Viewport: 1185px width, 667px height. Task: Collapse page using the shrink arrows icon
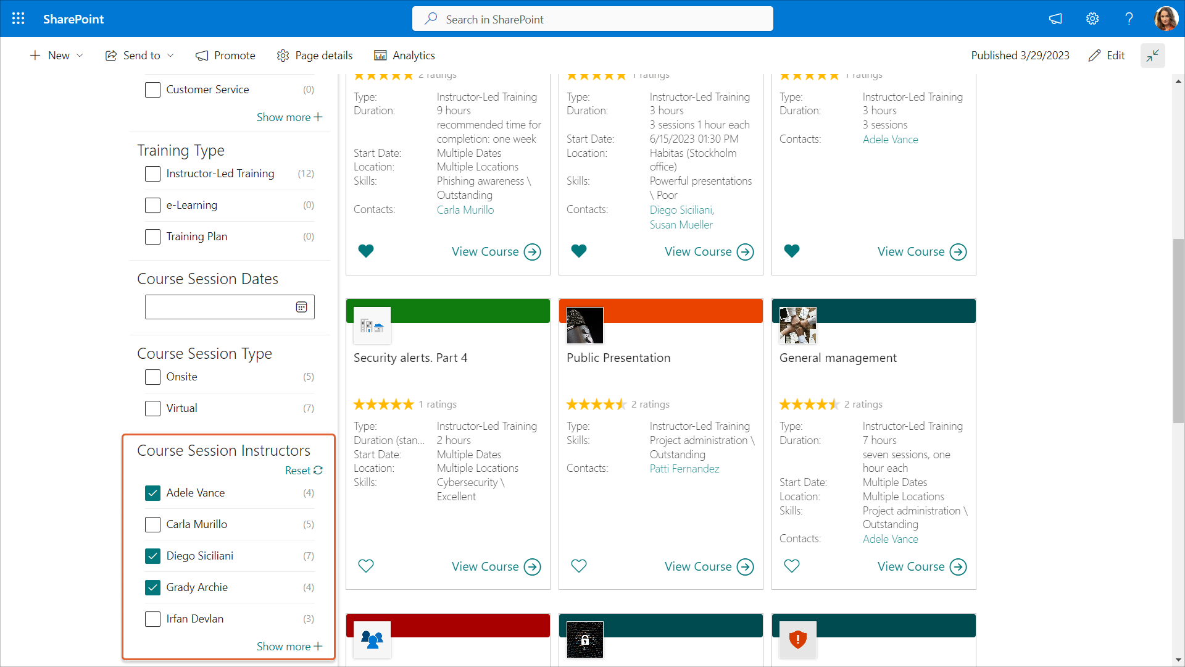click(x=1152, y=56)
